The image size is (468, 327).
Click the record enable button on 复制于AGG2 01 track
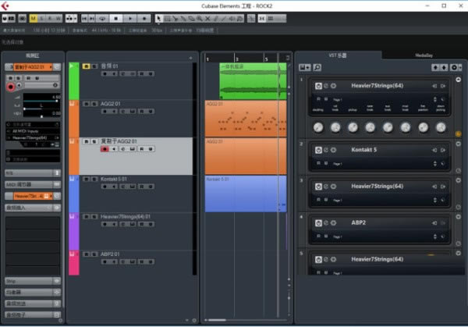tap(105, 149)
